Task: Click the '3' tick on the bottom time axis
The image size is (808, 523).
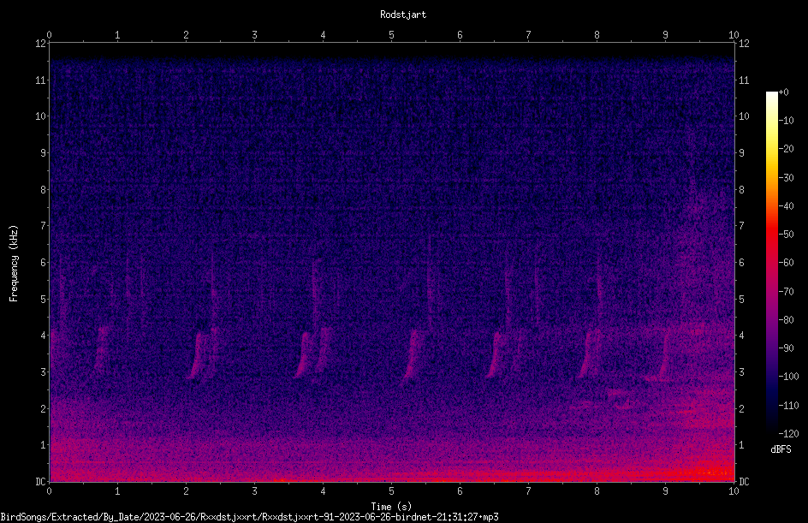Action: (x=254, y=491)
